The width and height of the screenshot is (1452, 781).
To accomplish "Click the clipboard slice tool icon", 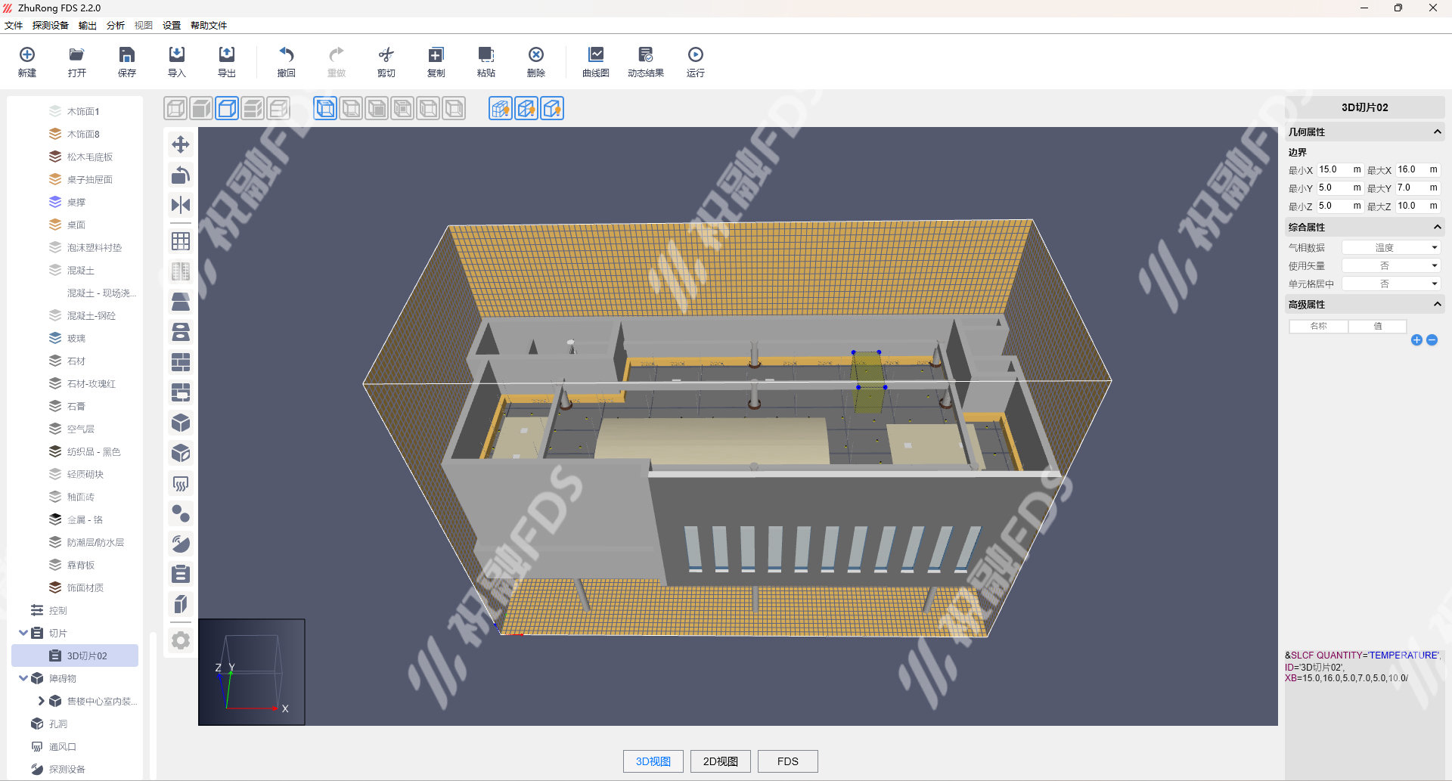I will 181,574.
